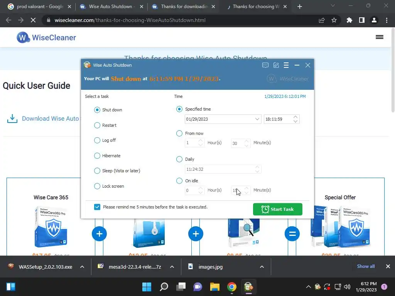Click the WiseCleaner logo on the webpage

tap(46, 37)
